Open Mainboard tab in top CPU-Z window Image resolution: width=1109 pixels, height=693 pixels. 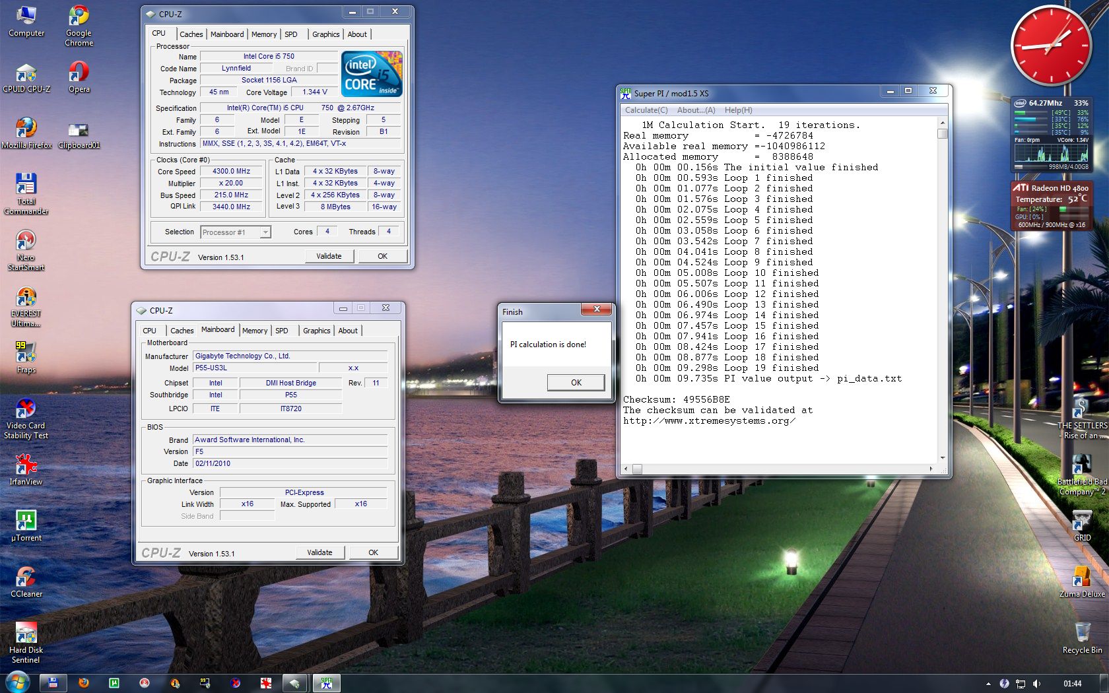point(227,34)
